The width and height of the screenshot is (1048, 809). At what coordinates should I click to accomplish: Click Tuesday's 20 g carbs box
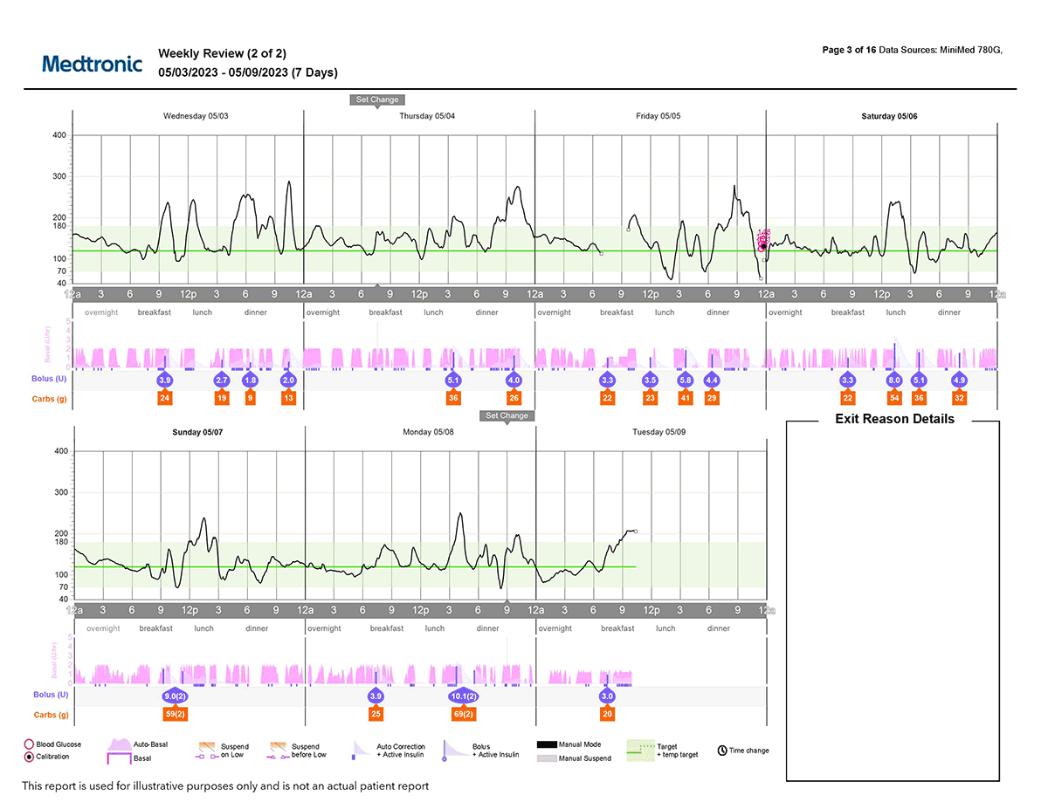[608, 715]
